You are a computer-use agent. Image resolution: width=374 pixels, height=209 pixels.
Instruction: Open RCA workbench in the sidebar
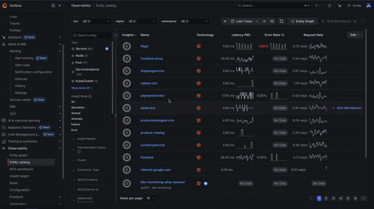pyautogui.click(x=22, y=169)
